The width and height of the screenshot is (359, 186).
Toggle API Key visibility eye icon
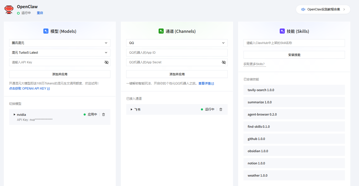[x=107, y=62]
